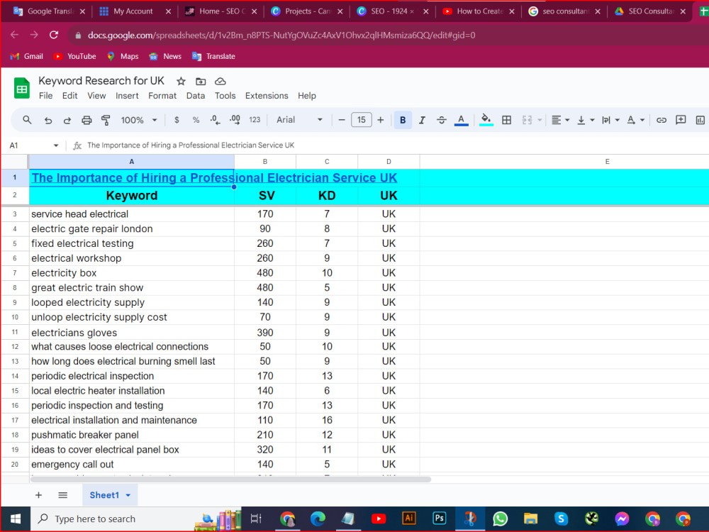Open the View menu
This screenshot has height=532, width=709.
point(96,96)
